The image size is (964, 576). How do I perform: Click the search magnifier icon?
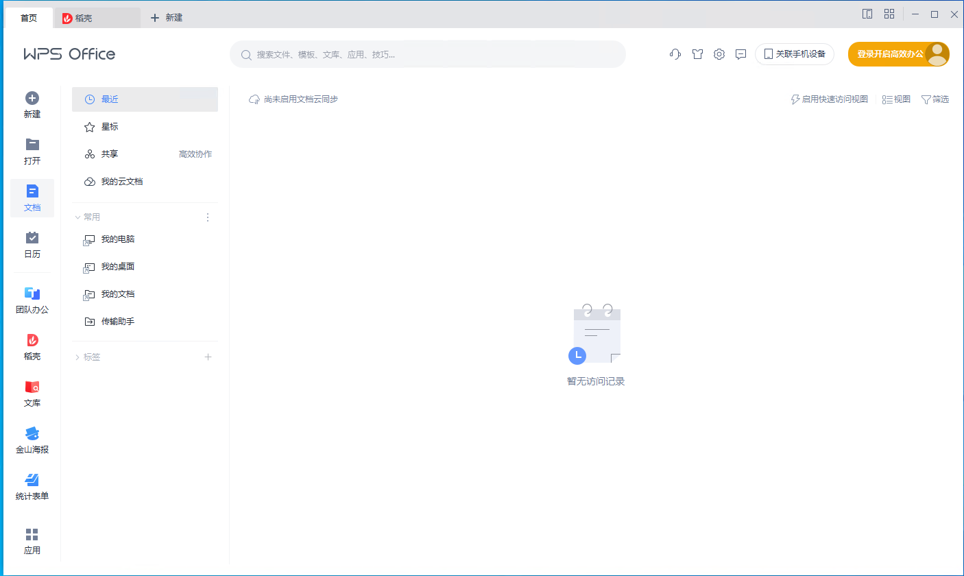[246, 54]
